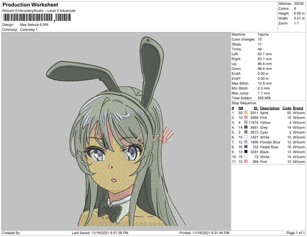Click the "Grey" description in row 4

(264, 127)
